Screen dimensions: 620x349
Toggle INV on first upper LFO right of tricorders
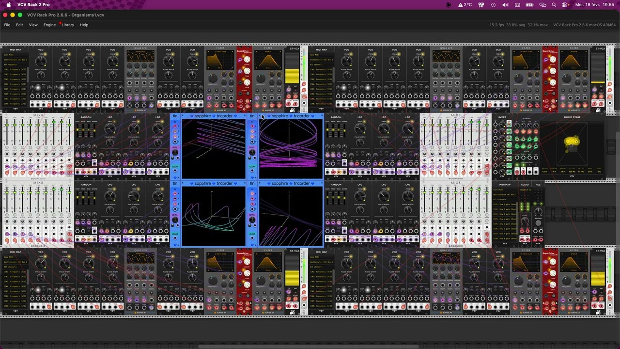356,156
